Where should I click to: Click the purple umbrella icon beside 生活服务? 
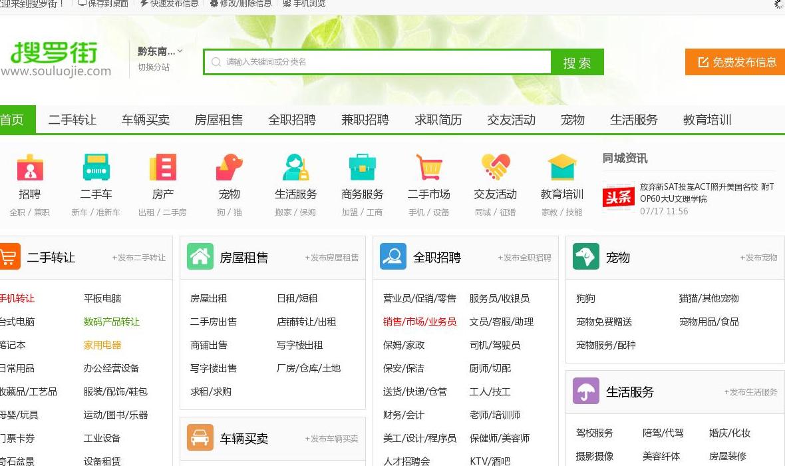click(585, 391)
